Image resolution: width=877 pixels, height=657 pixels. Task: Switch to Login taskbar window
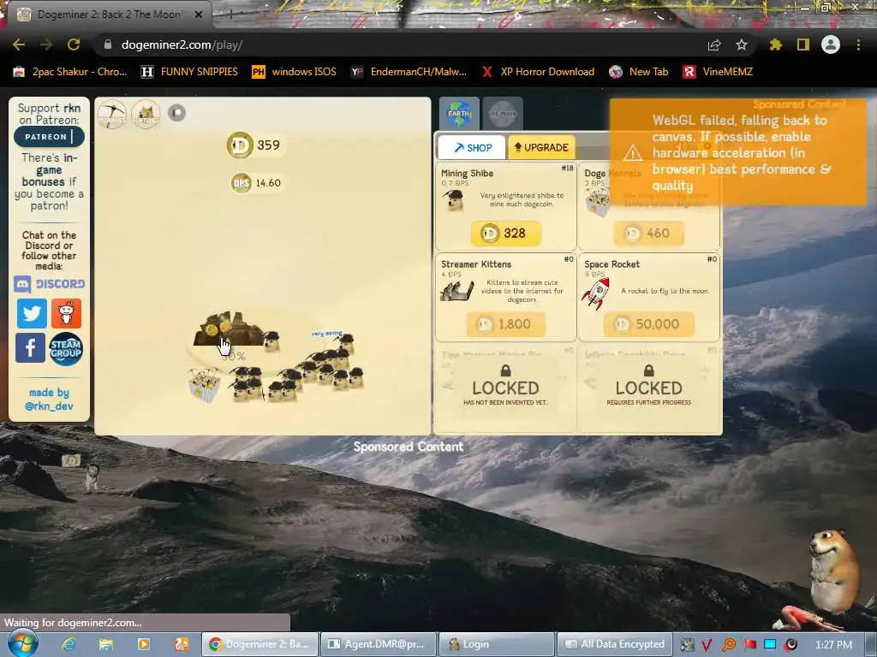(497, 644)
